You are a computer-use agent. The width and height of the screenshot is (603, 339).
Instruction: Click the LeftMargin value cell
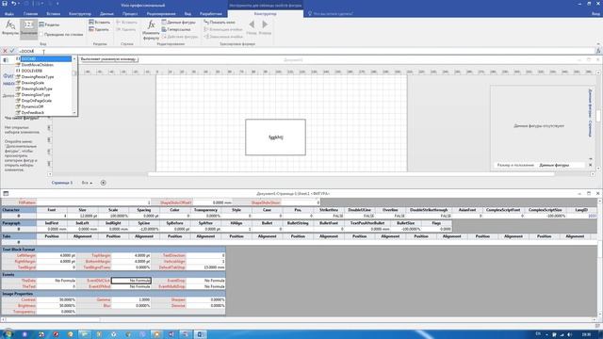tap(57, 255)
